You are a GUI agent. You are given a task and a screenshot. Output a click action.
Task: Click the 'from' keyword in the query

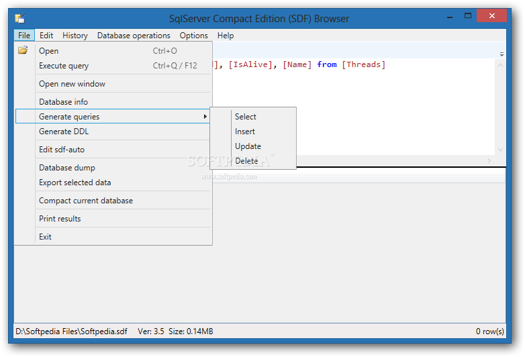tap(327, 64)
